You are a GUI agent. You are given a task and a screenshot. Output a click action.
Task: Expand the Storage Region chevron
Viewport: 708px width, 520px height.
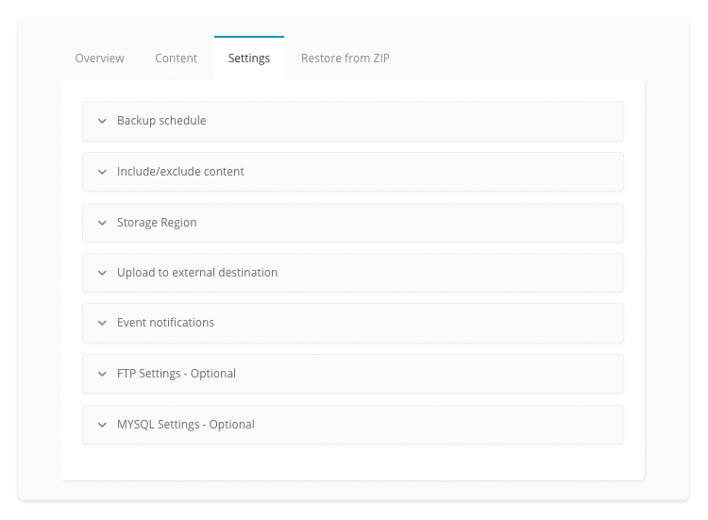click(x=102, y=223)
